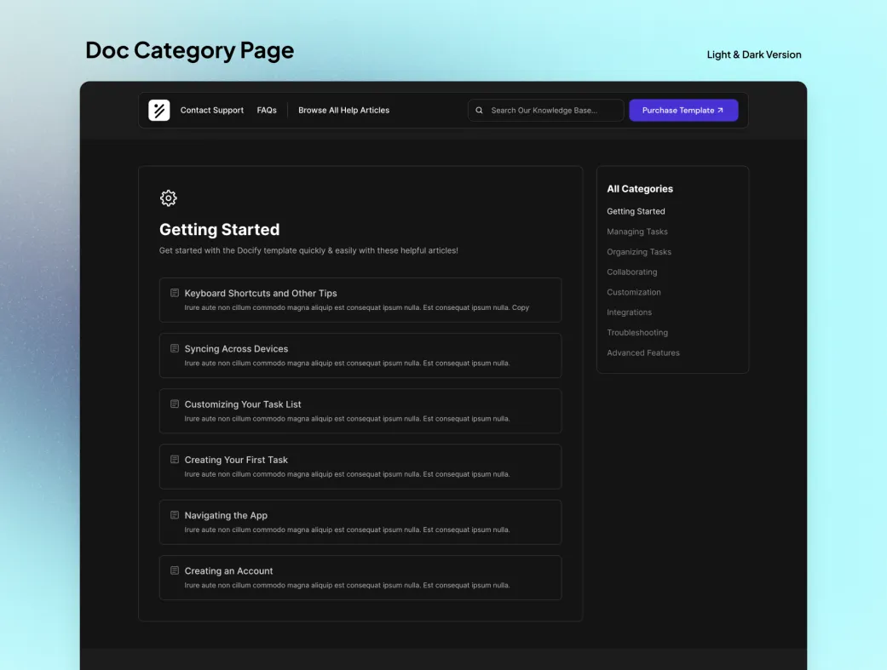Screen dimensions: 887x670
Task: Open the Troubleshooting category
Action: coord(637,333)
